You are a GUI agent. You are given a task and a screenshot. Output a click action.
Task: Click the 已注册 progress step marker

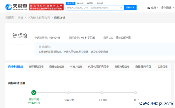tap(102, 93)
